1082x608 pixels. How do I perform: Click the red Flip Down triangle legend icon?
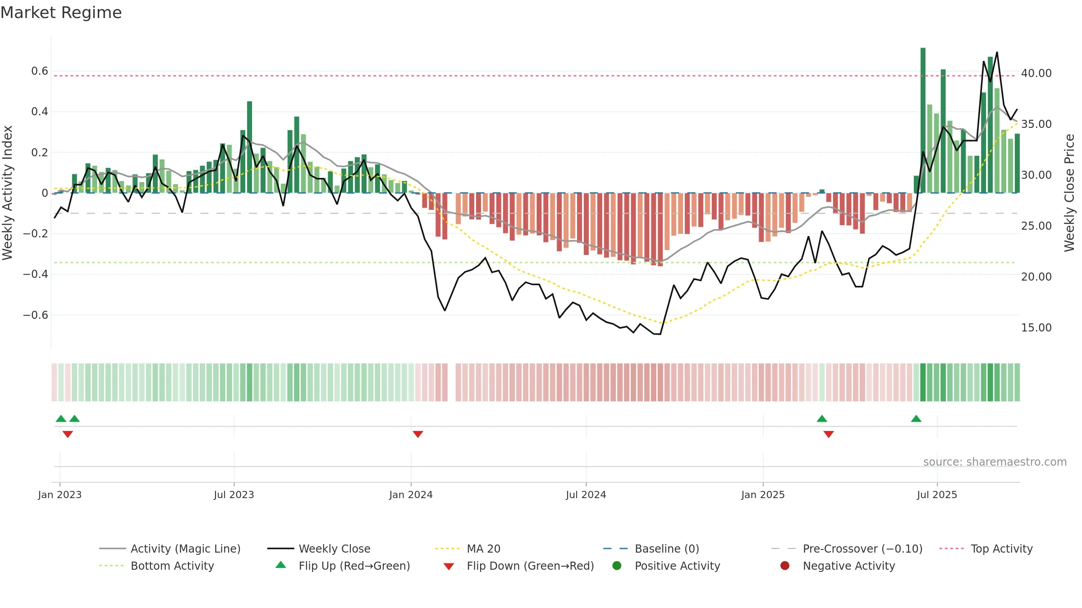(449, 567)
